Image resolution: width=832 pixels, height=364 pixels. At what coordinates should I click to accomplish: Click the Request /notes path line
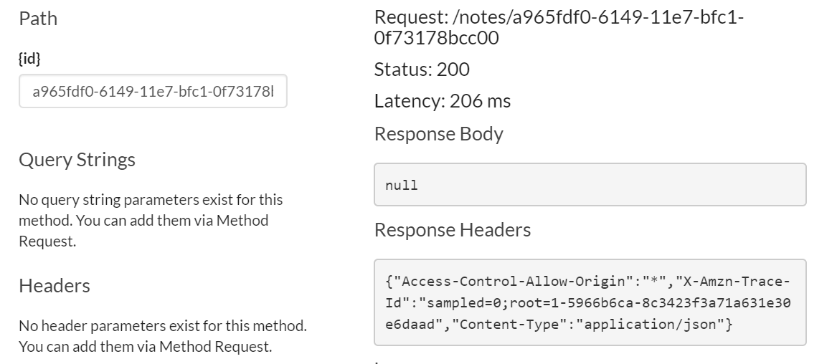click(559, 27)
